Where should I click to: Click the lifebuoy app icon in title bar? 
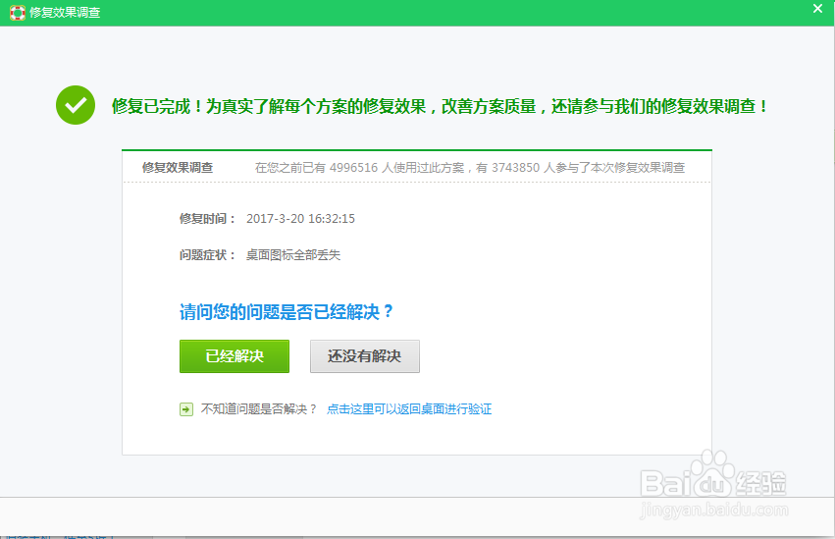(x=18, y=12)
